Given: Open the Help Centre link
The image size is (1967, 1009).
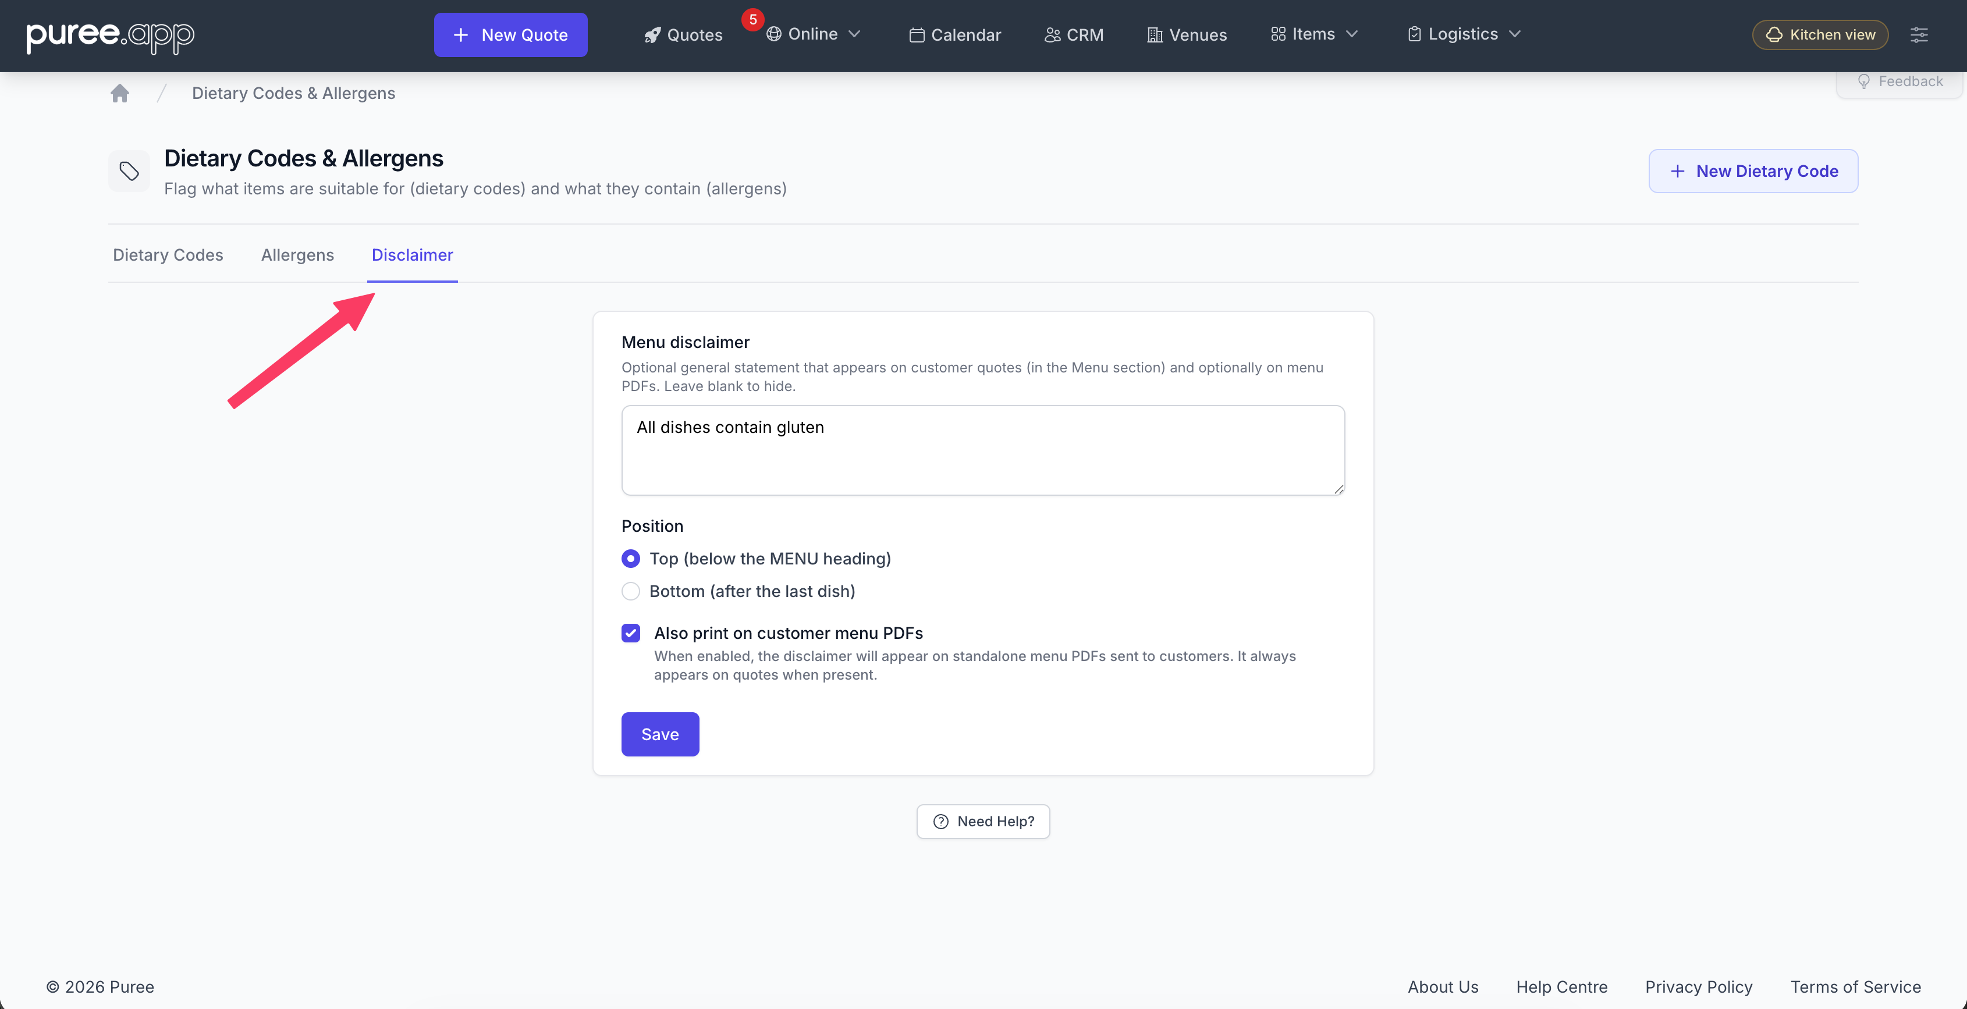Looking at the screenshot, I should [x=1561, y=987].
